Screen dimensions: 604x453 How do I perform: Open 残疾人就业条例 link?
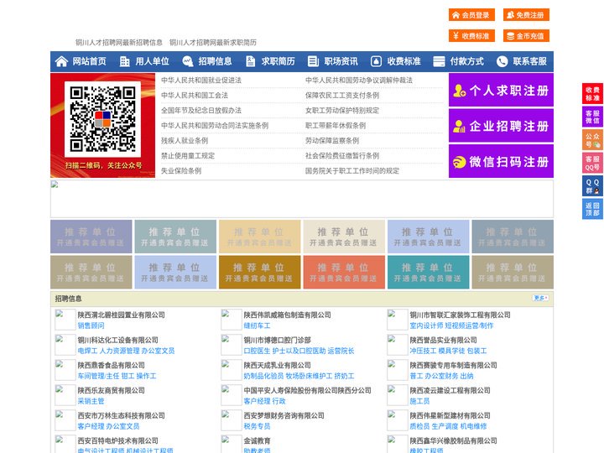coord(185,141)
